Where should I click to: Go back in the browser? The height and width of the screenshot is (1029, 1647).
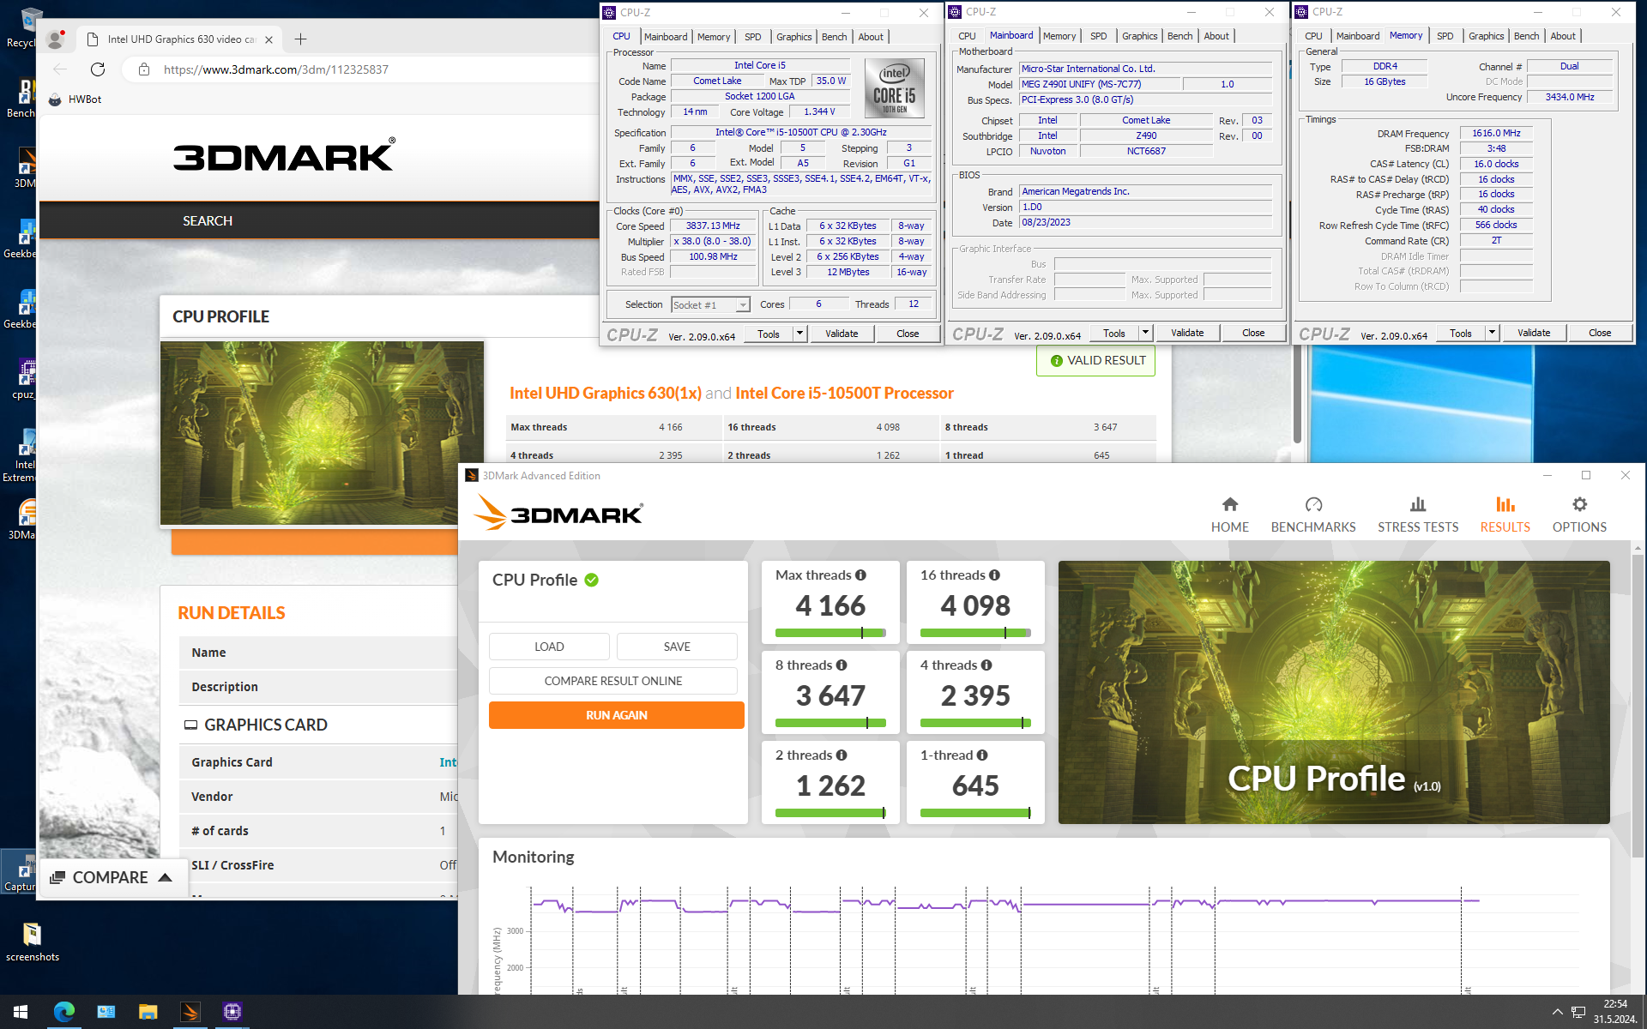59,69
